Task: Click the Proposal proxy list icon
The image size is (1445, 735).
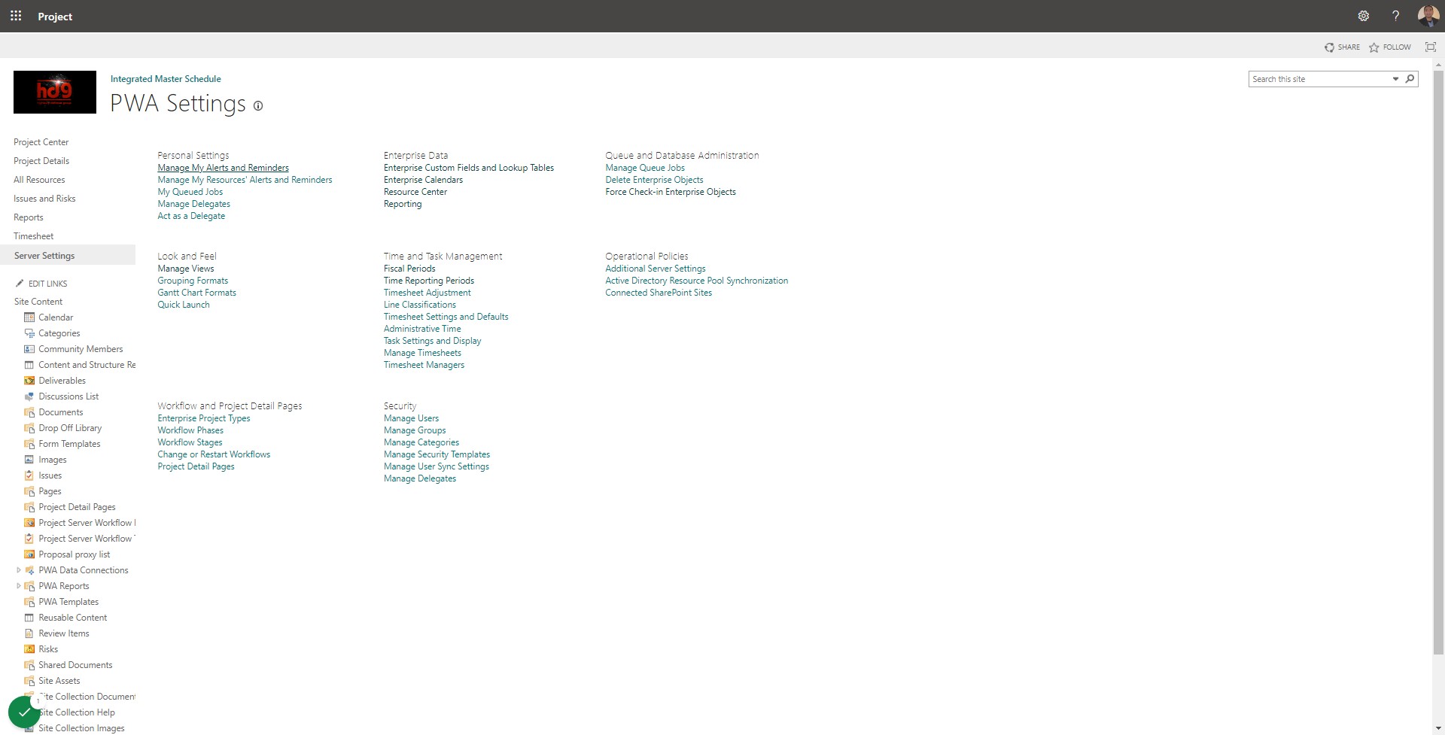Action: [x=29, y=554]
